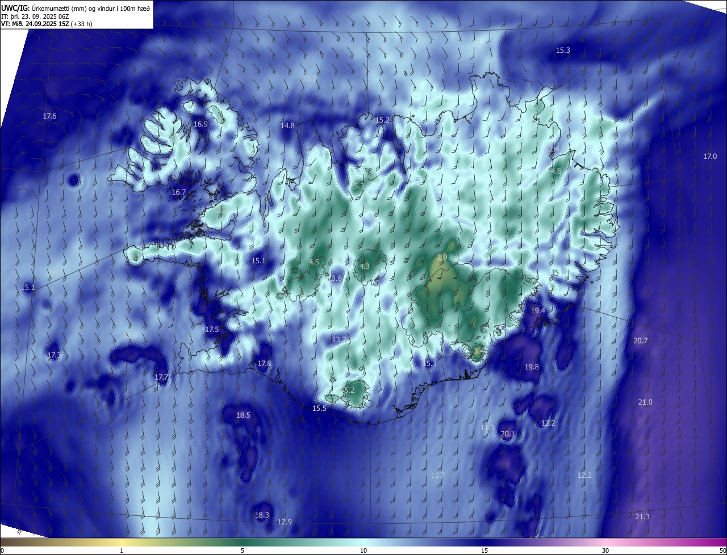The height and width of the screenshot is (555, 727).
Task: Click the 19.4 value label
Action: tap(538, 311)
